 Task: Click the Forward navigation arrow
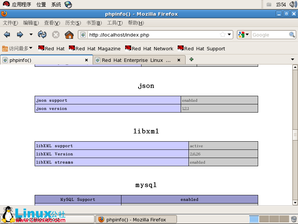click(x=20, y=35)
